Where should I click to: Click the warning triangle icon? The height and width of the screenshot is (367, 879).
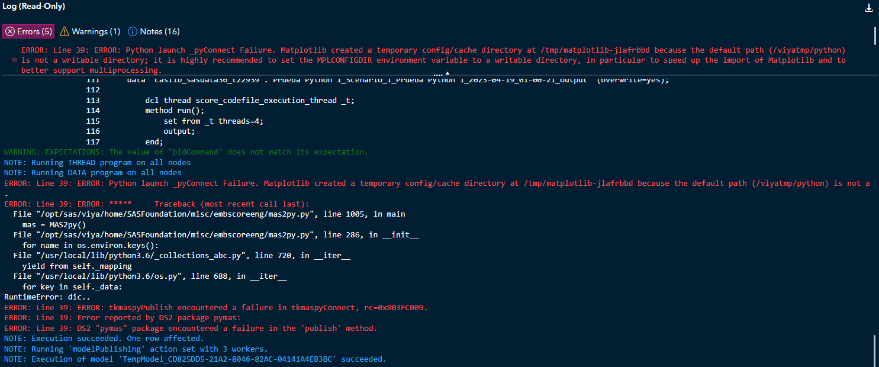point(65,31)
